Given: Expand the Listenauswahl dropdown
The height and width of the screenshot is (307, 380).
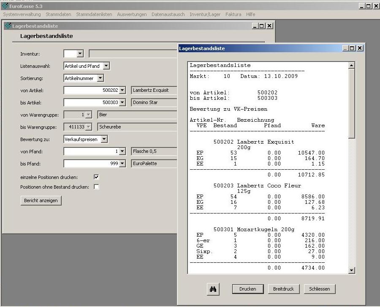Looking at the screenshot, I should coord(106,66).
